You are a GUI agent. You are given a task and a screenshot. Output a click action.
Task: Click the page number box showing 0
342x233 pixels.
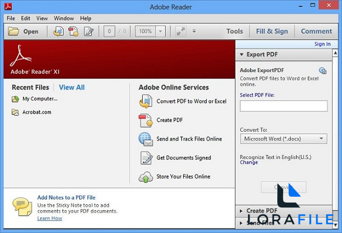pos(109,31)
